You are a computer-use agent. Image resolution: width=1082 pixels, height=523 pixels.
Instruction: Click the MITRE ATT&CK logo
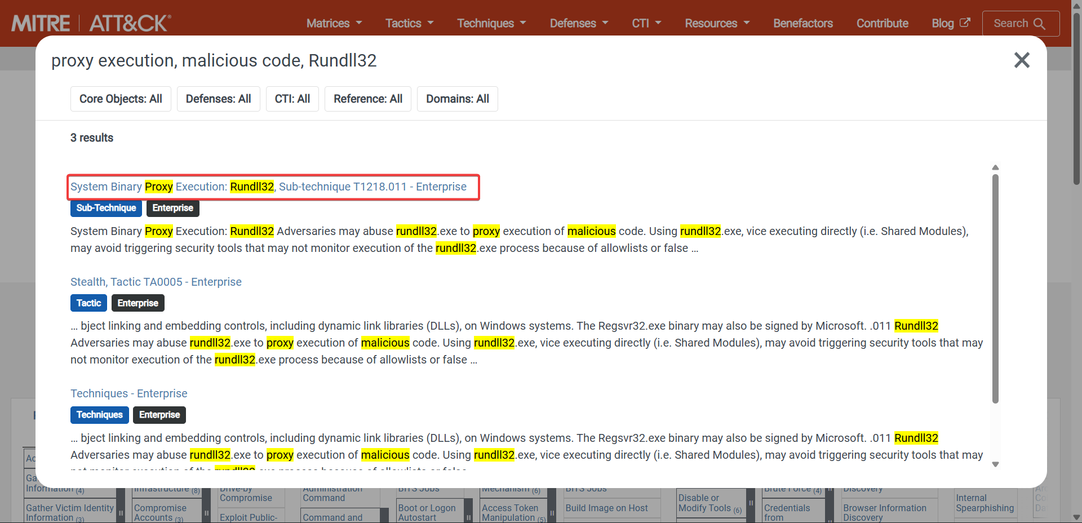tap(91, 23)
